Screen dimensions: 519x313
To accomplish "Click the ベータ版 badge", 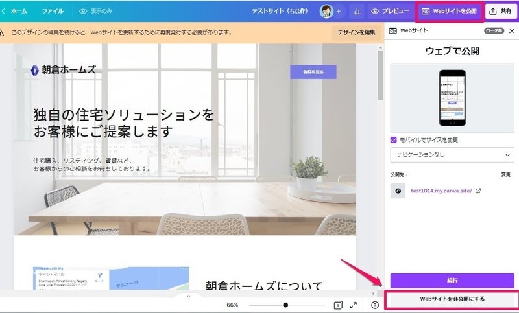I will tap(494, 30).
